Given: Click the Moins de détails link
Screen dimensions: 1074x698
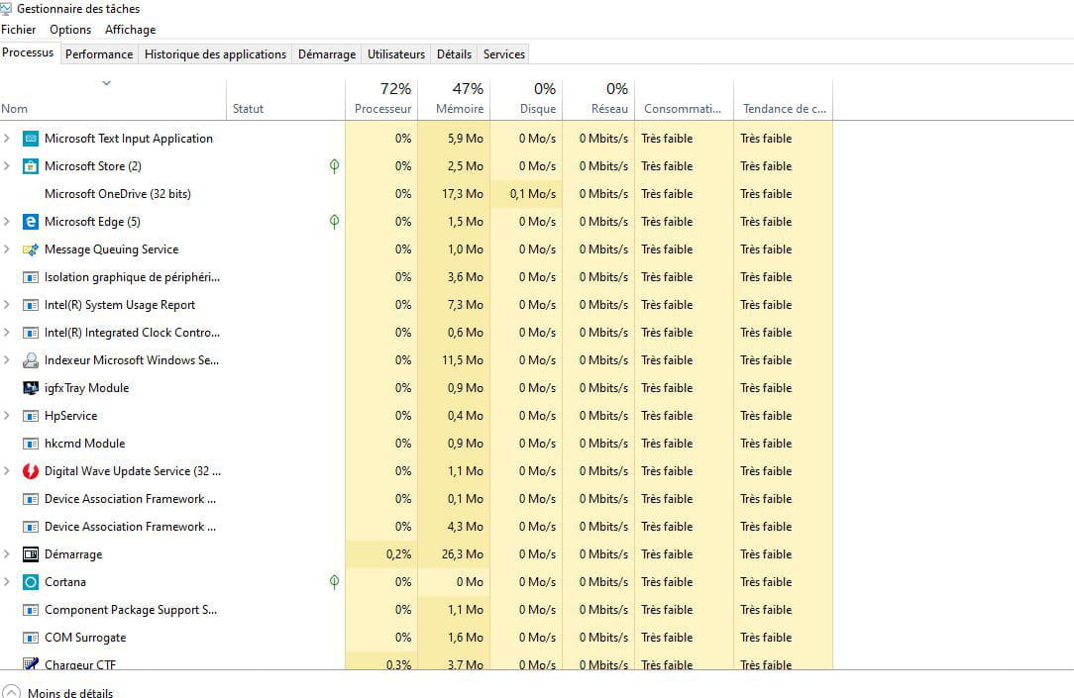Looking at the screenshot, I should (70, 692).
